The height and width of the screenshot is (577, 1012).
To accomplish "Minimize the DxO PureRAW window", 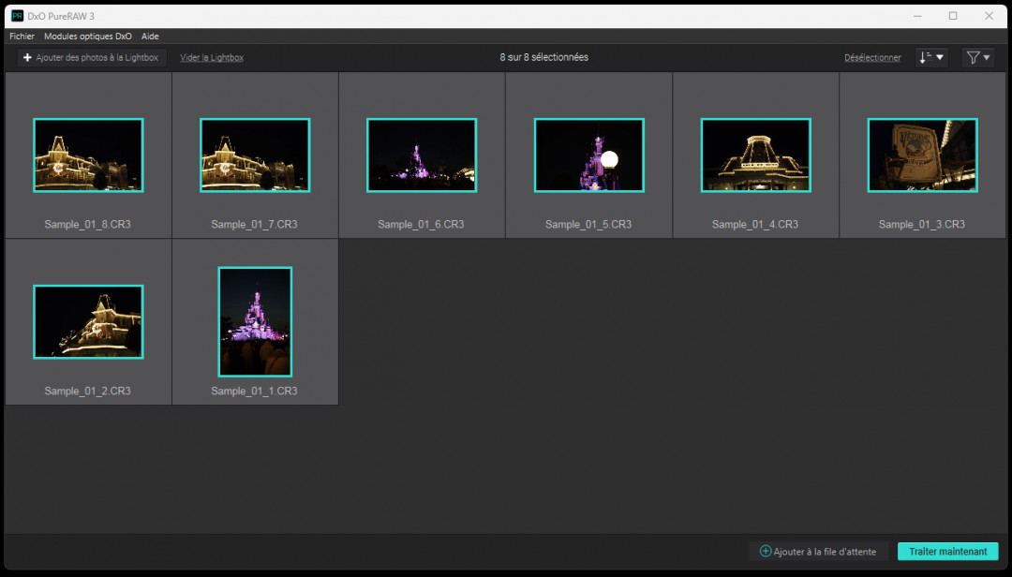I will pos(917,16).
